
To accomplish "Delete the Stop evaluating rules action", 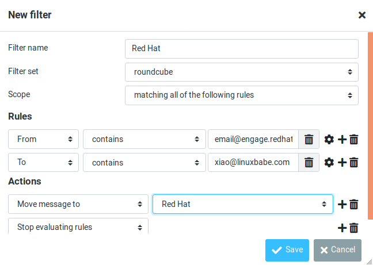I will point(354,228).
